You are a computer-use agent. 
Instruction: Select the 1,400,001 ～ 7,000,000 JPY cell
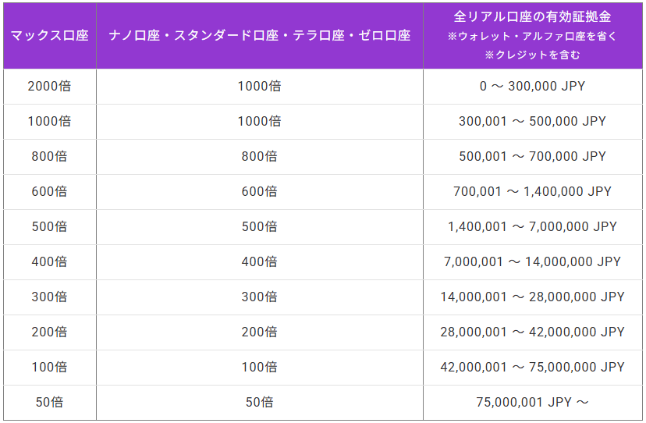point(532,226)
